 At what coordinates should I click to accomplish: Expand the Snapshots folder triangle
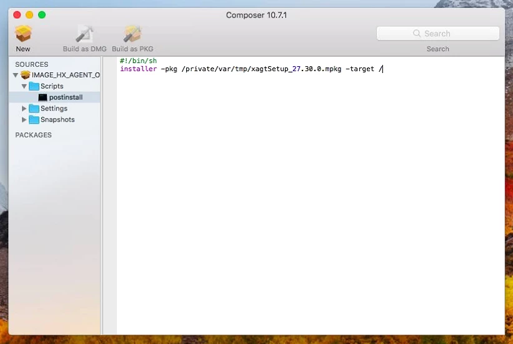(x=24, y=120)
